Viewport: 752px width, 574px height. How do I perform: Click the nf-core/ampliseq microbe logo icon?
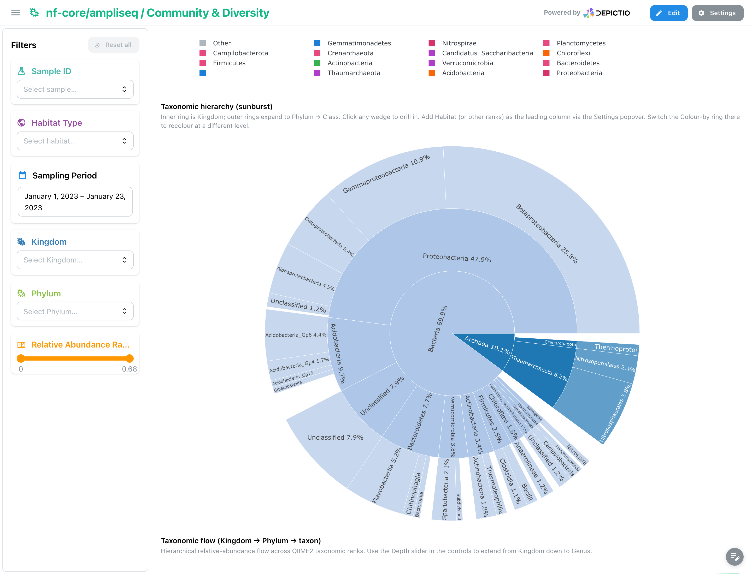point(34,13)
